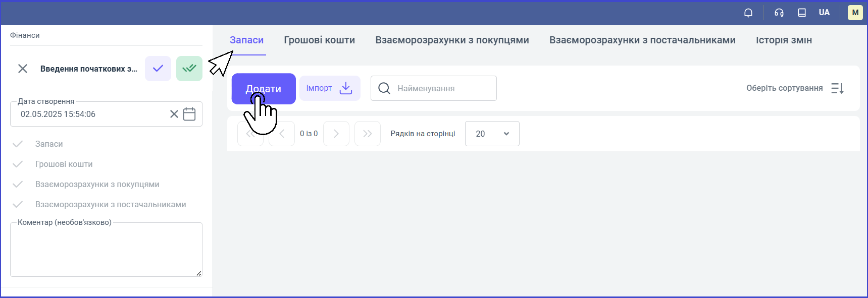The image size is (868, 298).
Task: Click the optional comment text area
Action: click(106, 250)
